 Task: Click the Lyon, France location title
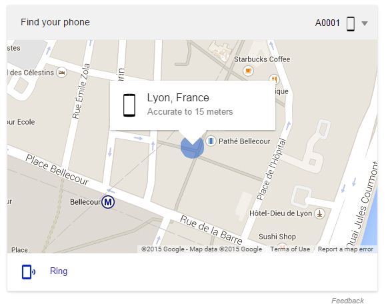coord(178,98)
